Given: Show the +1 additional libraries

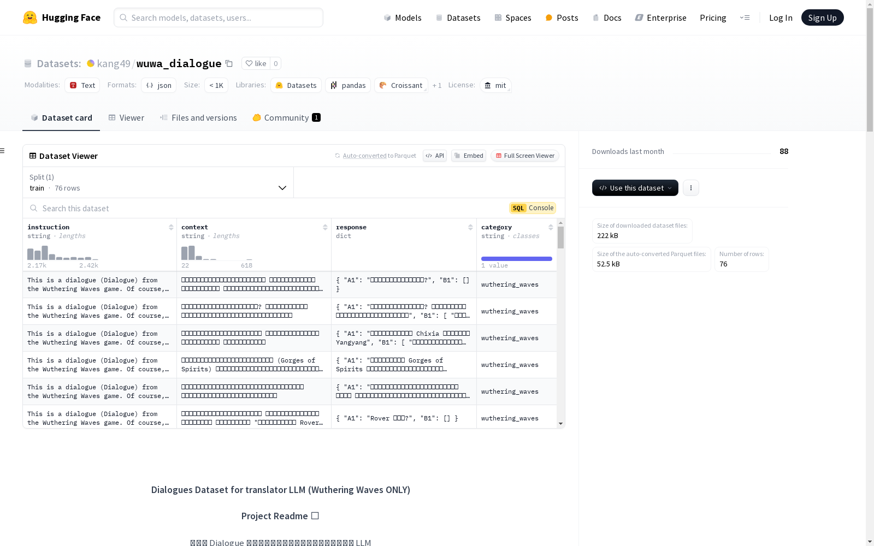Looking at the screenshot, I should pyautogui.click(x=437, y=85).
